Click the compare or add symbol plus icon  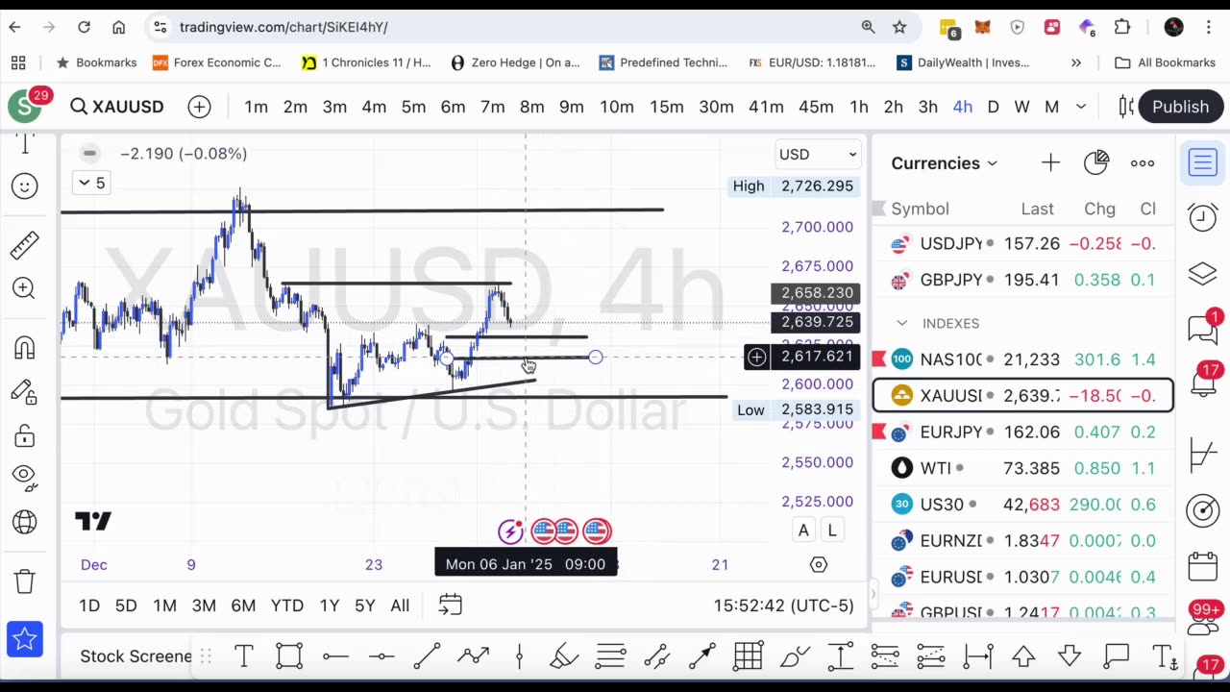(199, 107)
